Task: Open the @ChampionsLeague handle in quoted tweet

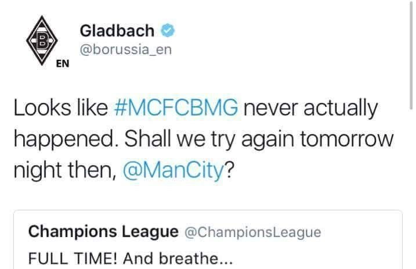Action: [x=252, y=232]
